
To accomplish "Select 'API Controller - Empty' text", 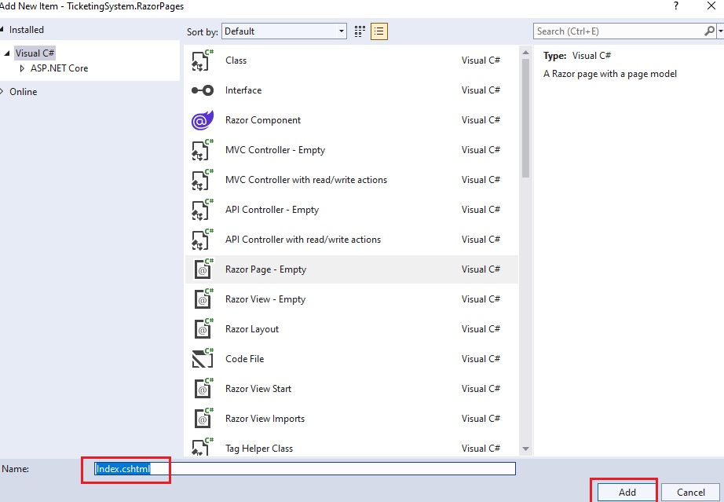I will (x=272, y=210).
